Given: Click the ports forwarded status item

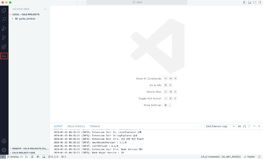Looking at the screenshot, I should click(63, 157).
